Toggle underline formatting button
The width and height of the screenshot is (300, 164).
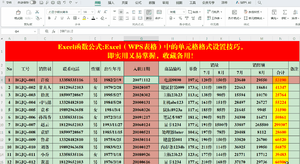(61, 18)
